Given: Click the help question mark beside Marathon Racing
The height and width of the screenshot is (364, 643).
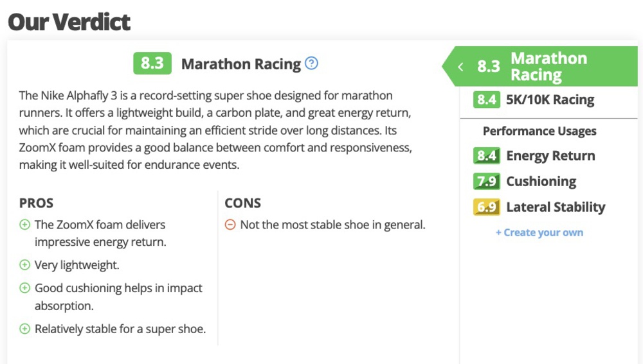Looking at the screenshot, I should [x=312, y=64].
